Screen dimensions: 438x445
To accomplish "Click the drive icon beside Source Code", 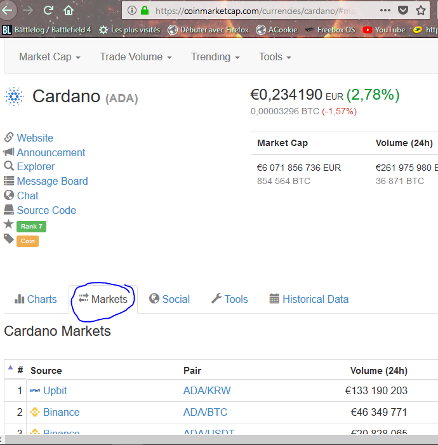I will click(9, 209).
